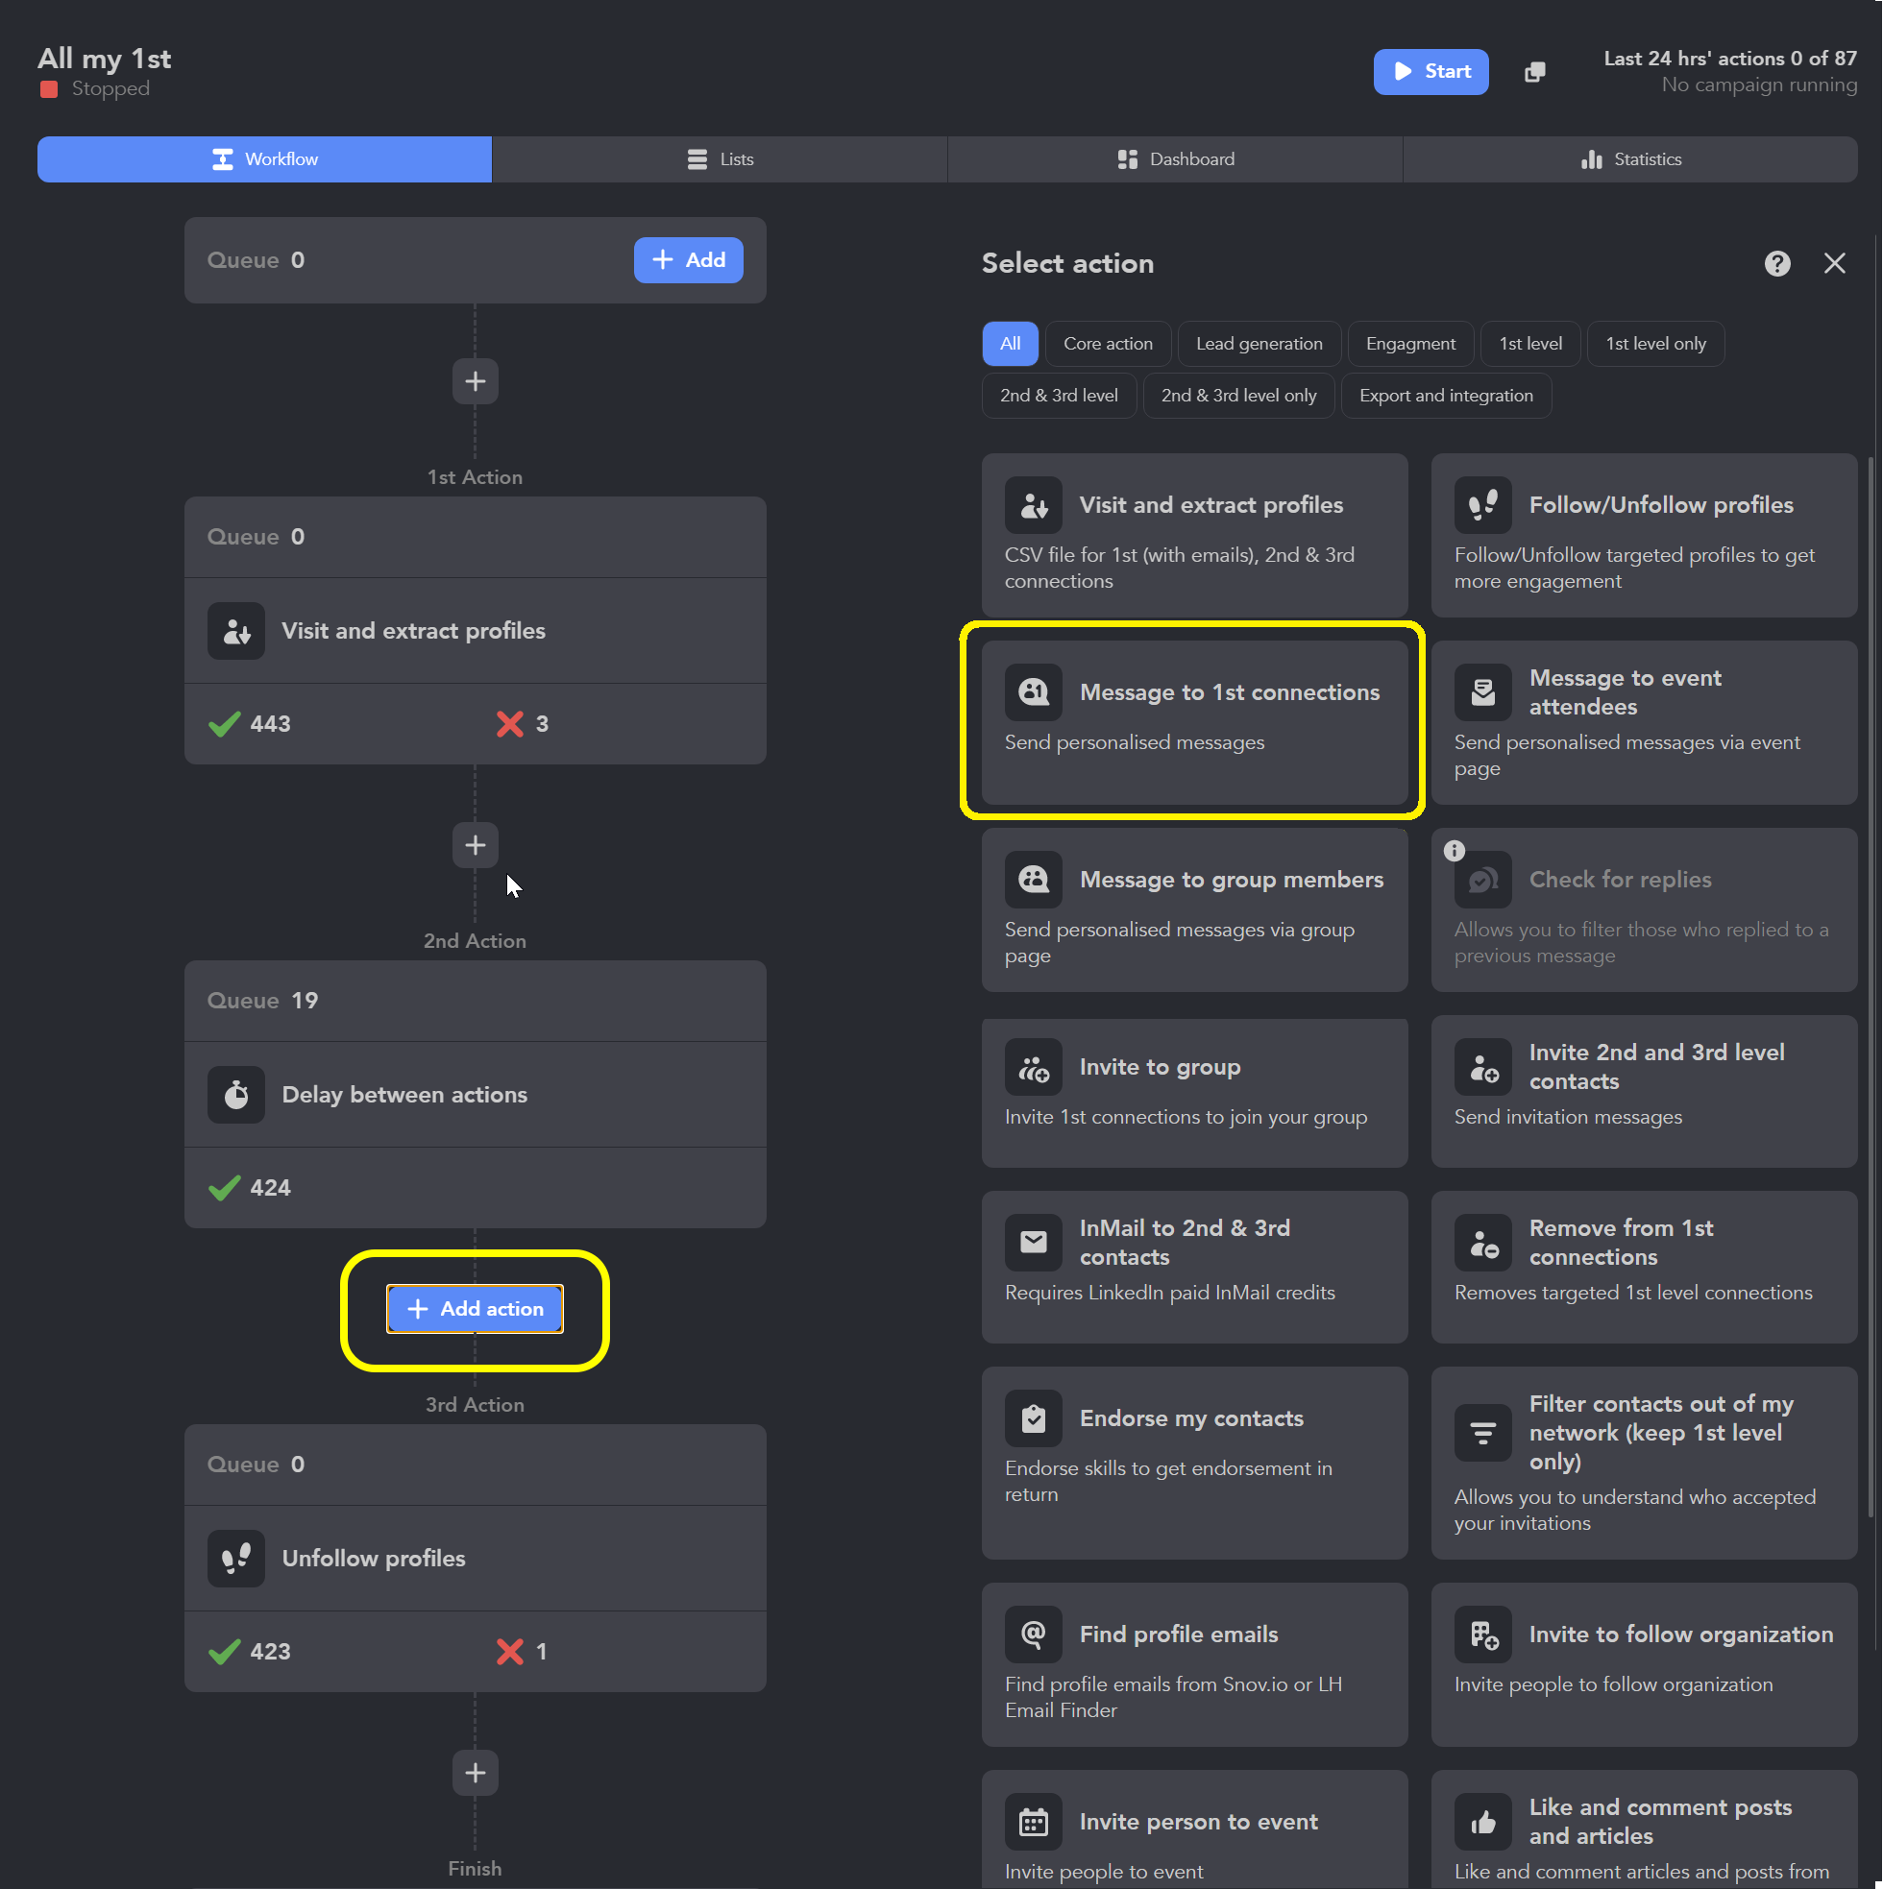Click red cross failed count 3

tap(524, 723)
